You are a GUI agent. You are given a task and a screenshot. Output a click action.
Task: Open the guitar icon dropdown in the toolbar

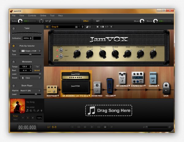89,27
